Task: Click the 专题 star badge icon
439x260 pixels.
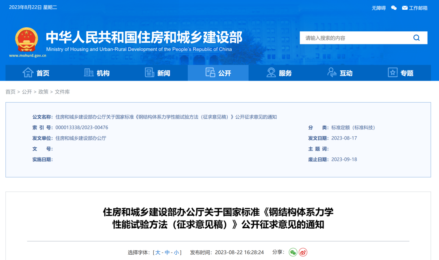Action: [393, 72]
